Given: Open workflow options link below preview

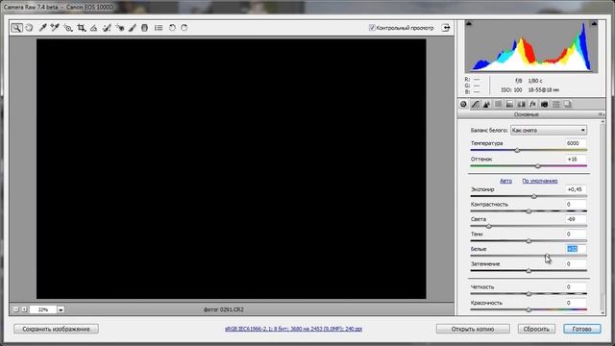Looking at the screenshot, I should tap(293, 329).
